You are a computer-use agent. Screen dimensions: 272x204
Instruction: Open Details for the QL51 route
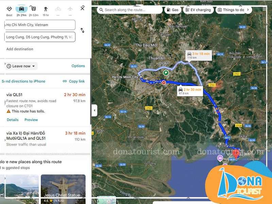[x=13, y=120]
